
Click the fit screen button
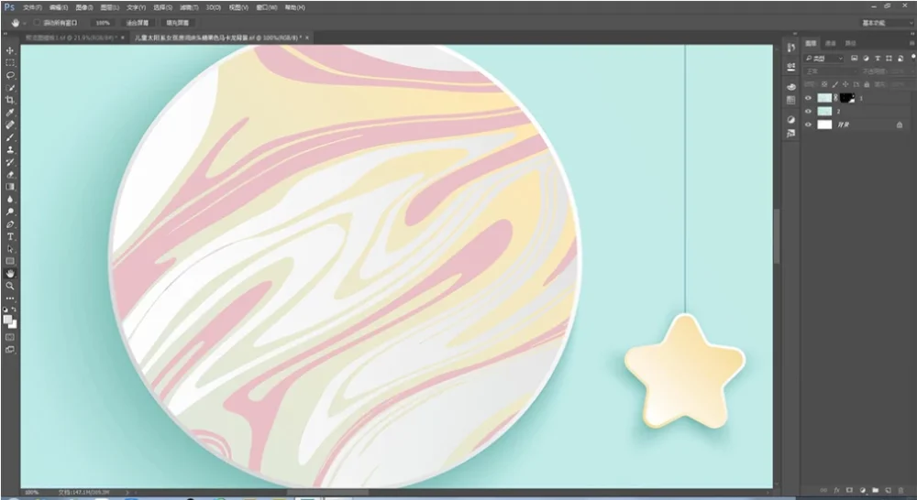pos(138,23)
